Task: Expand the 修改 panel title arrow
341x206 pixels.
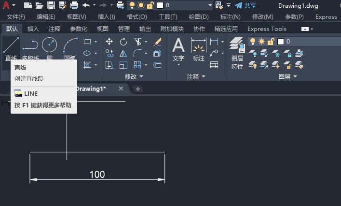Action: tap(141, 76)
